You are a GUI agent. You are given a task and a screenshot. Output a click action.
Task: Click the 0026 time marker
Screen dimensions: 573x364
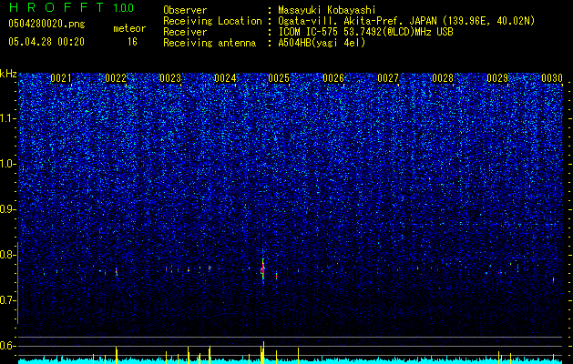click(x=333, y=78)
